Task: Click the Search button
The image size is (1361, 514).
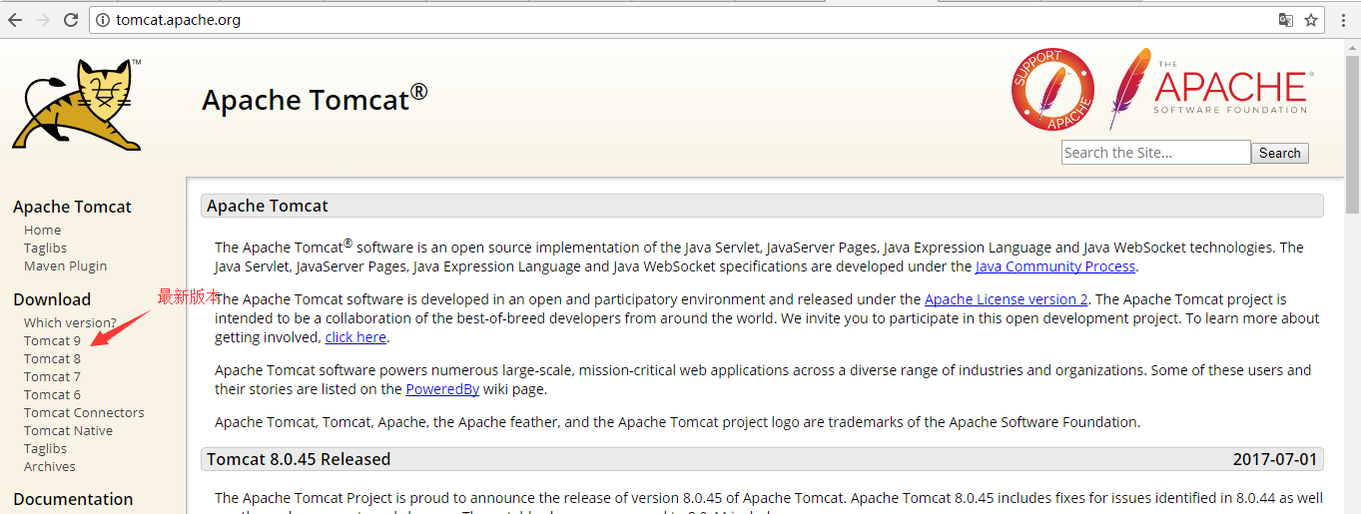Action: tap(1279, 153)
